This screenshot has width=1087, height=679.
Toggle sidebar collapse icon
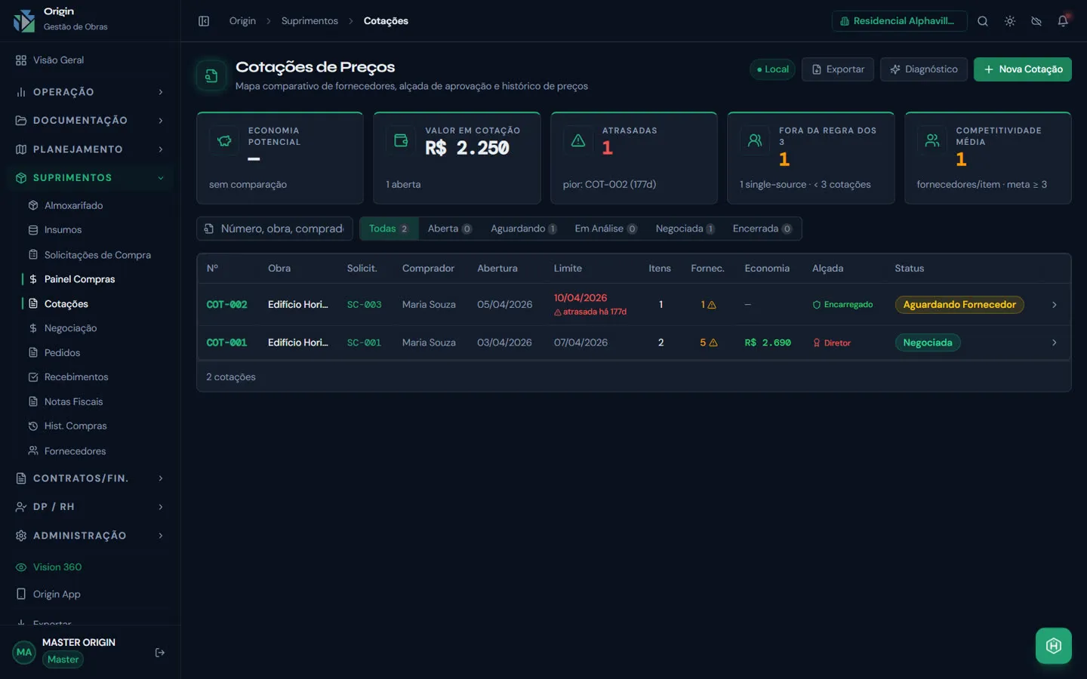click(x=204, y=21)
